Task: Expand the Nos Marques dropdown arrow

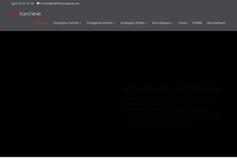Action: click(x=172, y=23)
